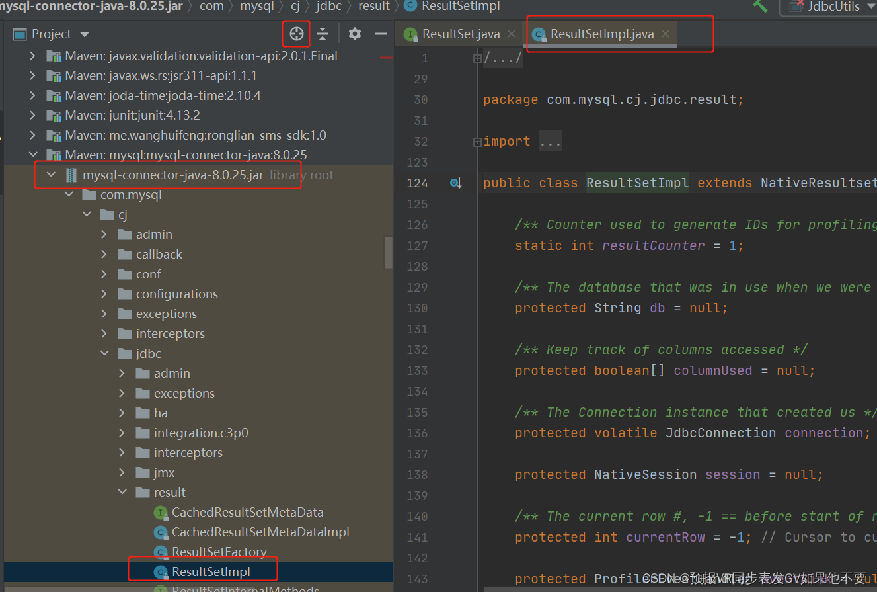This screenshot has width=877, height=592.
Task: Click the Select Opened File crosshair icon
Action: (295, 33)
